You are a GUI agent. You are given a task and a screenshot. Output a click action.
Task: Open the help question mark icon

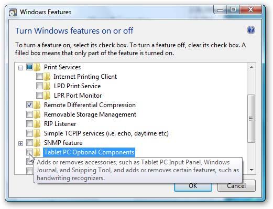coord(251,30)
